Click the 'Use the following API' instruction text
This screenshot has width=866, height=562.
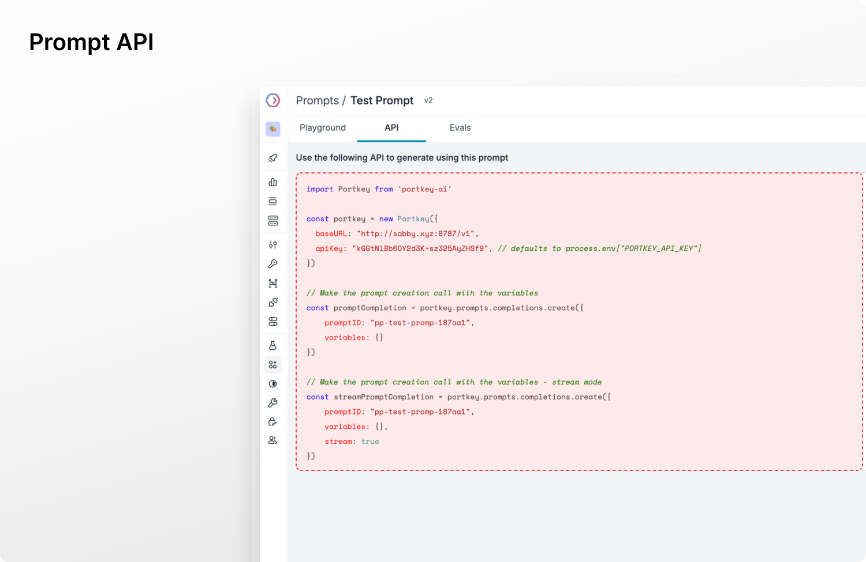pos(402,157)
